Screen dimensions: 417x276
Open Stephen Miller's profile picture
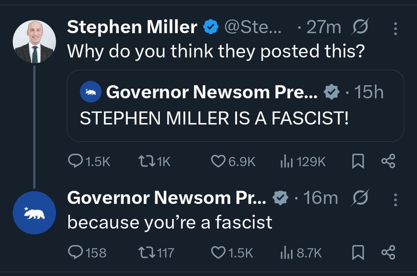click(34, 42)
